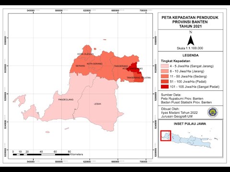Image resolution: width=230 pixels, height=172 pixels.
Task: Select the Sangat Jarang legend color swatch
Action: [165, 66]
